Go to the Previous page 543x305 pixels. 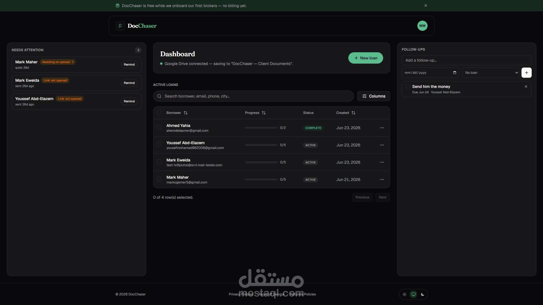pyautogui.click(x=362, y=197)
